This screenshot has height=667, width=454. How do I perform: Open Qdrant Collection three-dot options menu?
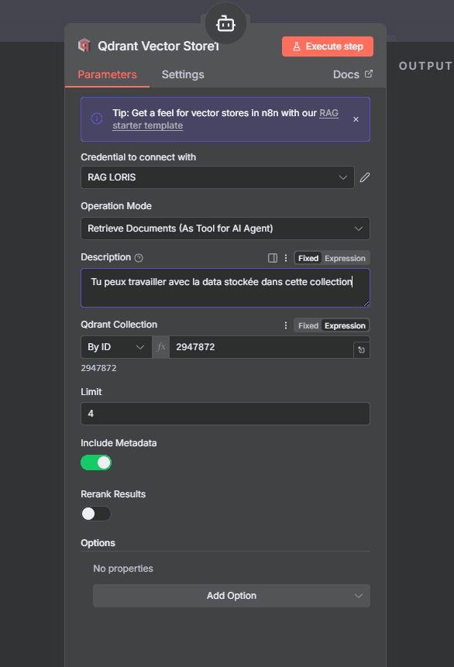click(286, 325)
